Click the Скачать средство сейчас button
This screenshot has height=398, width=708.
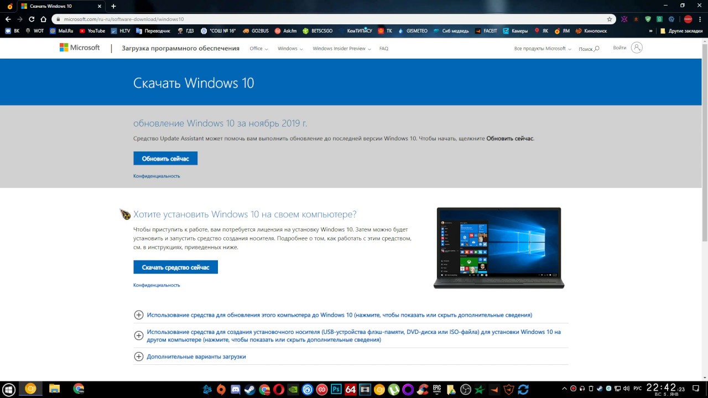point(175,268)
